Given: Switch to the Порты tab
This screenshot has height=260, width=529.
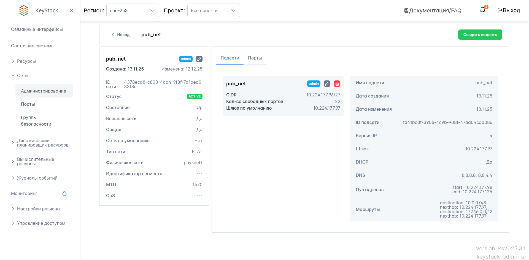Looking at the screenshot, I should (x=255, y=58).
